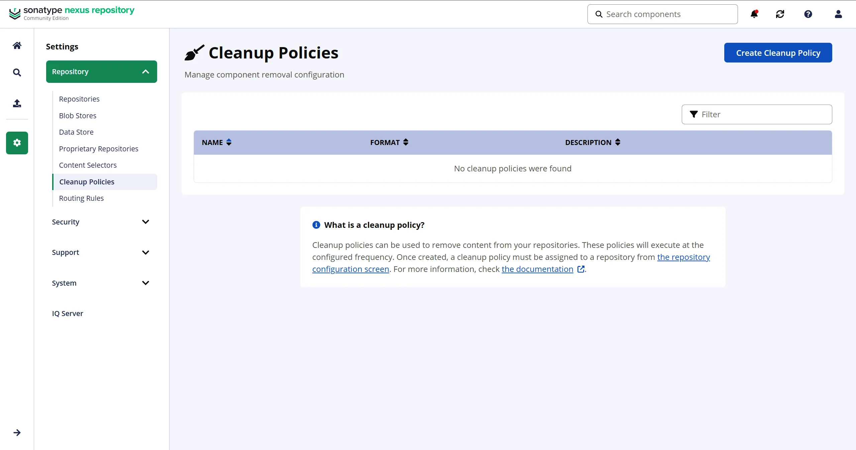Open IQ Server settings
Image resolution: width=856 pixels, height=450 pixels.
pos(68,313)
